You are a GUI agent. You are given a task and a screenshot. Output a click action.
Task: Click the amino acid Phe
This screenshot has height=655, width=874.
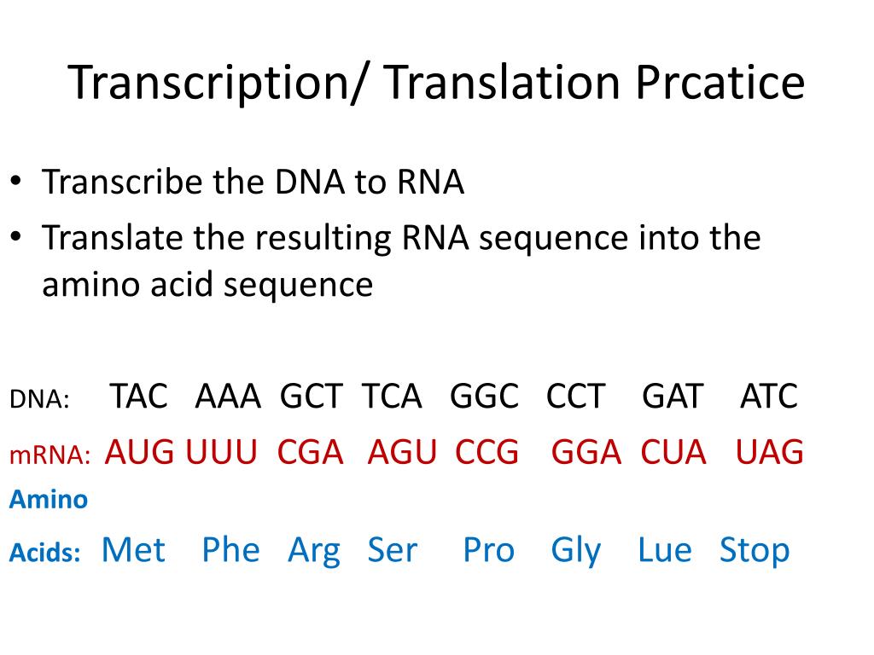[x=230, y=550]
